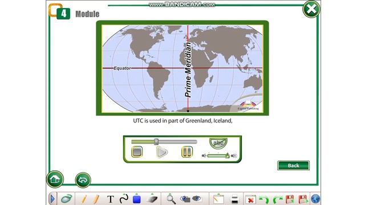Click the Equator label on map
This screenshot has height=205, width=365.
point(122,68)
